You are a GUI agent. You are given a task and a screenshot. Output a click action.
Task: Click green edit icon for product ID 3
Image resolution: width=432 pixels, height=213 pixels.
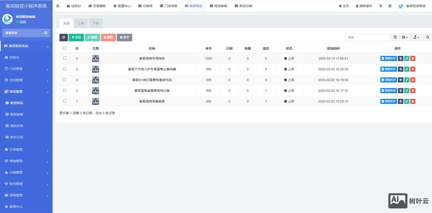(407, 80)
